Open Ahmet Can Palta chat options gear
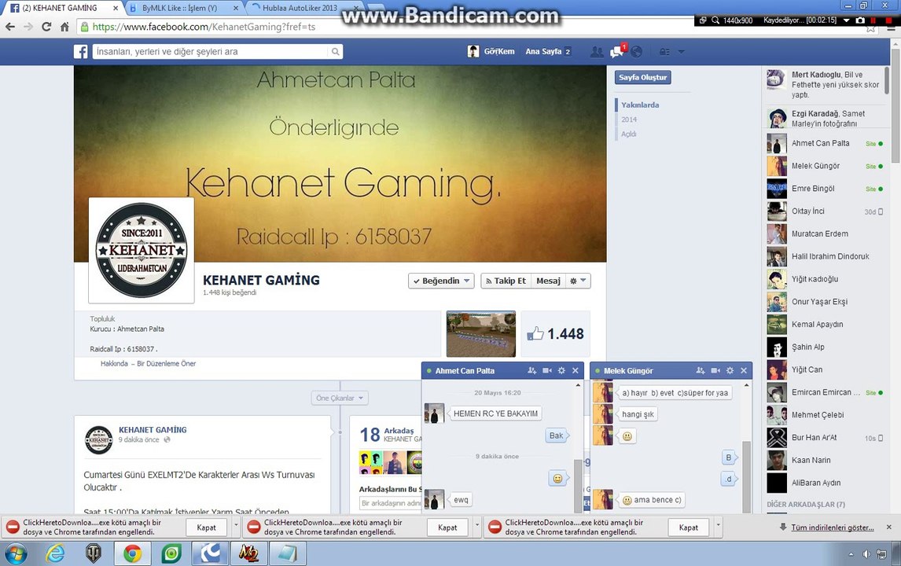This screenshot has height=566, width=901. pos(561,370)
